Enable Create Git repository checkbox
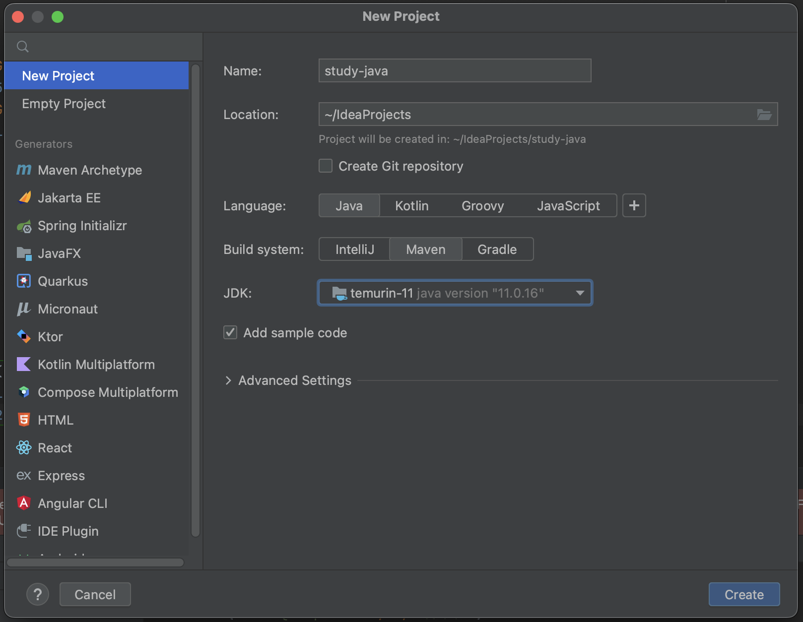 pos(326,166)
